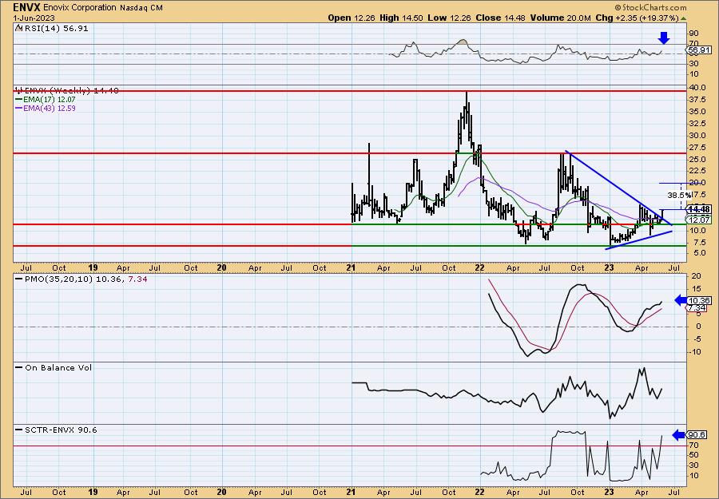Click the Close 14.48 quote value

pyautogui.click(x=500, y=18)
